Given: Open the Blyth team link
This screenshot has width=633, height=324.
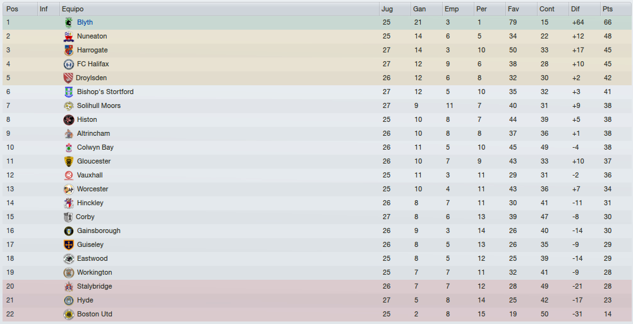Looking at the screenshot, I should 85,23.
